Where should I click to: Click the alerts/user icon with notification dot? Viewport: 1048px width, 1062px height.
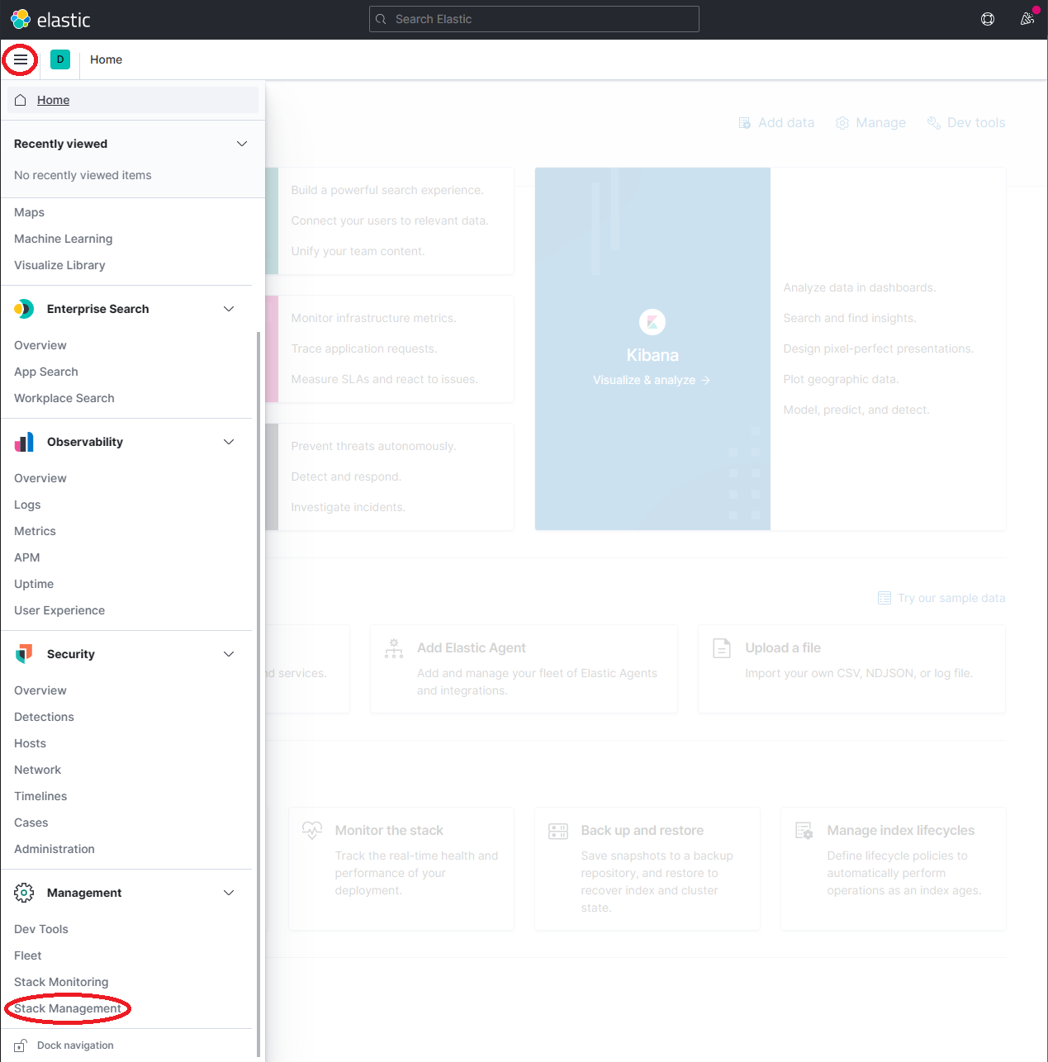pyautogui.click(x=1027, y=18)
